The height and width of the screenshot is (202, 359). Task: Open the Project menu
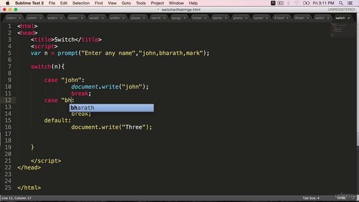pyautogui.click(x=157, y=3)
